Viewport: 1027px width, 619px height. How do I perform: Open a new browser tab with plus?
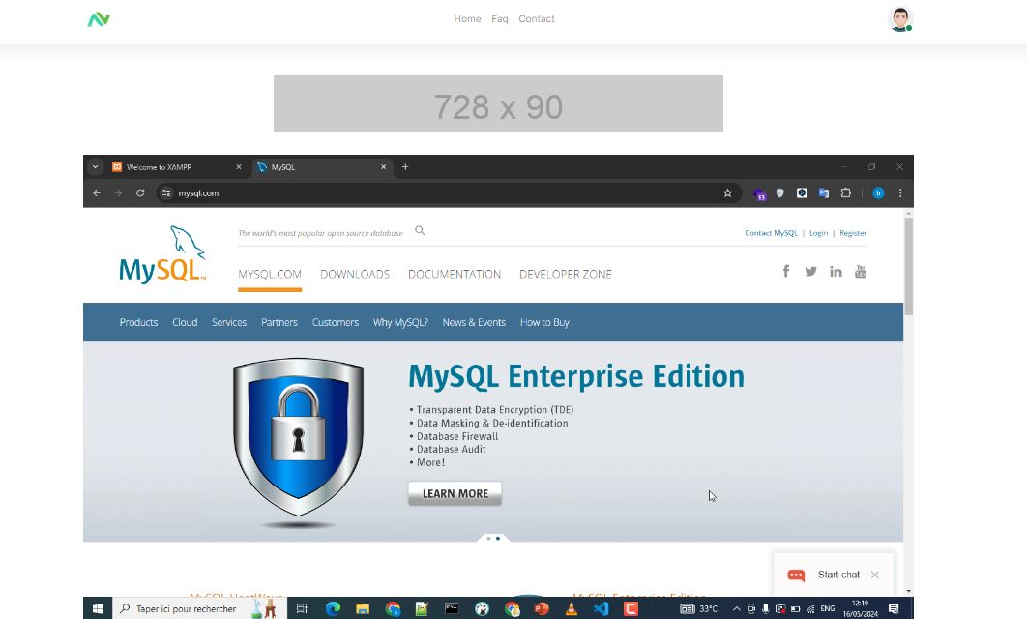[x=405, y=167]
